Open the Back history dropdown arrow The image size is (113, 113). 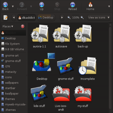[x=13, y=6]
